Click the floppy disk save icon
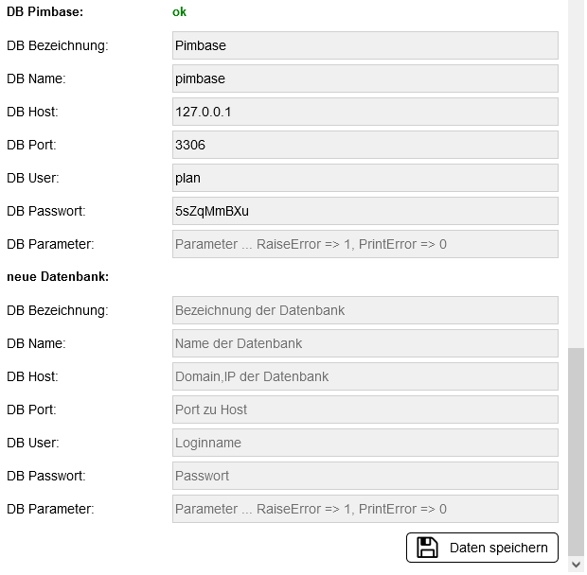This screenshot has width=587, height=575. [x=427, y=548]
